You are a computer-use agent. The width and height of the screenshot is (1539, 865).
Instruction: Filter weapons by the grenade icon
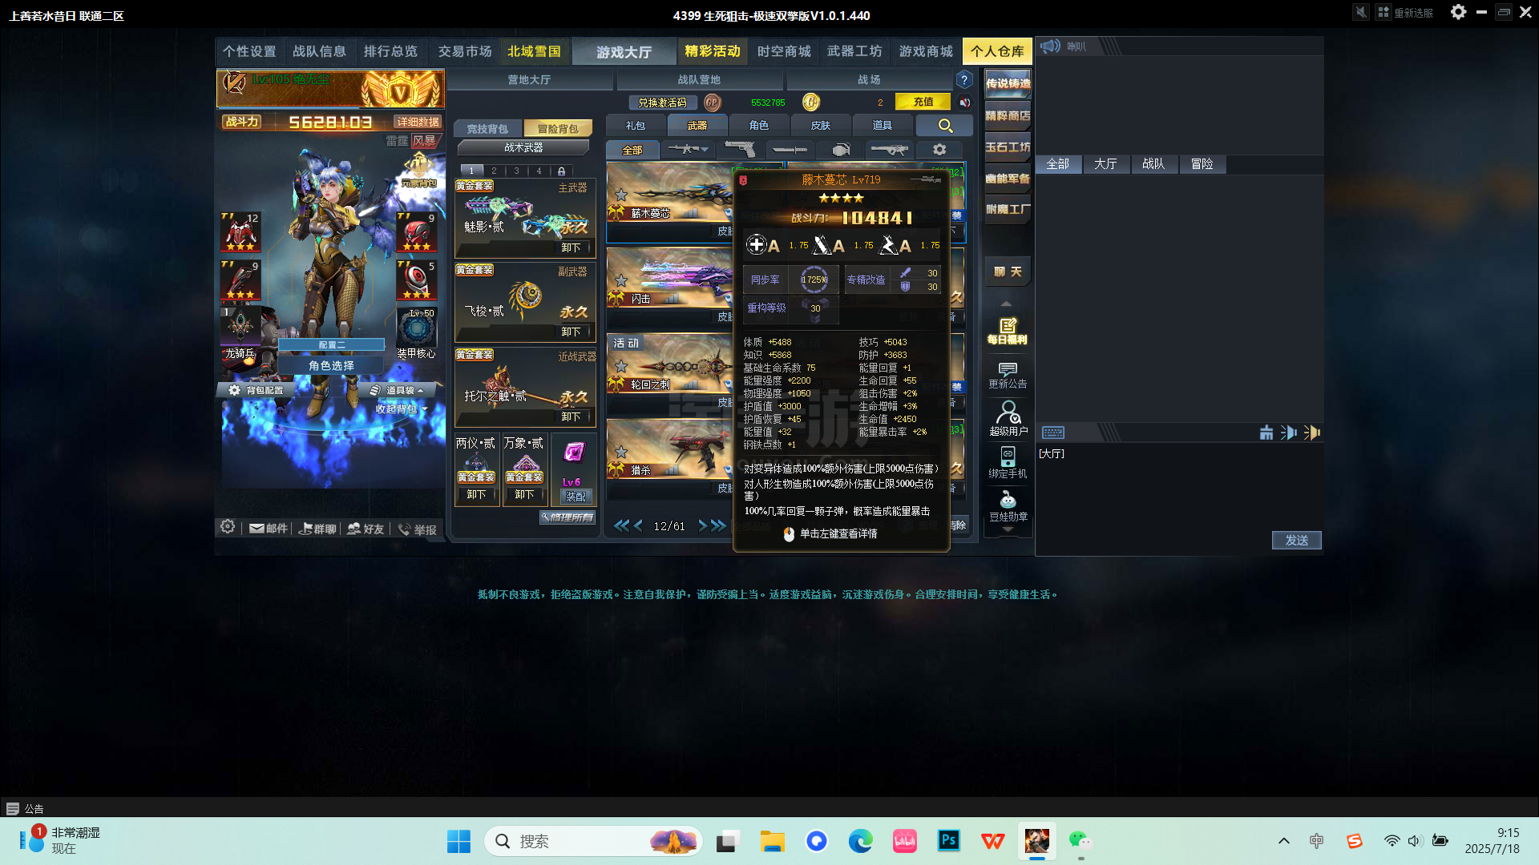point(840,150)
